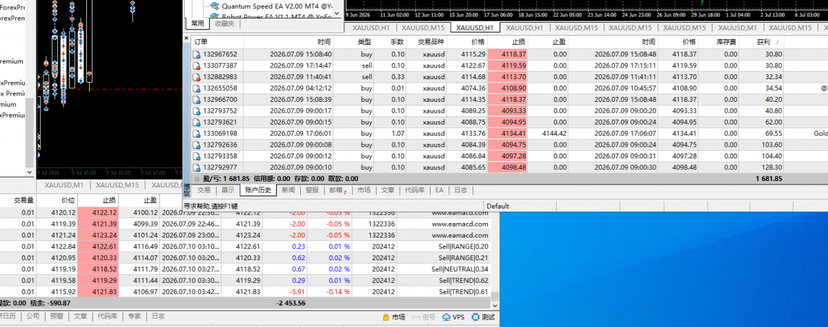This screenshot has height=327, width=828.
Task: Switch to the 展示 terminal tab
Action: tap(227, 190)
